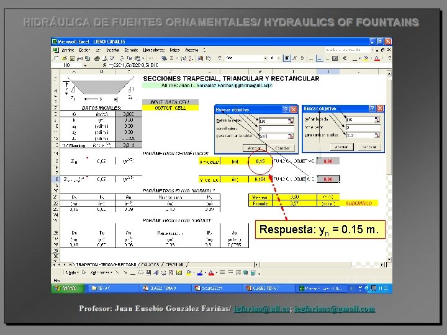
Task: Click 'para cambiar la celda' field in right dialog
Action: pos(363,135)
